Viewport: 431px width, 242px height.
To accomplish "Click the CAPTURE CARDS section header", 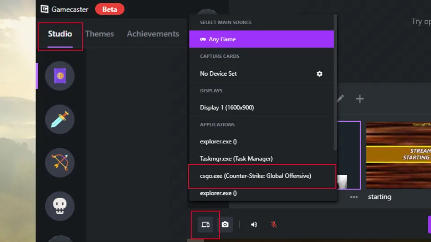I will pyautogui.click(x=220, y=56).
